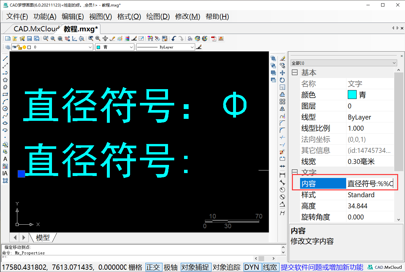Select the Ellipse drawing tool

tap(5, 123)
